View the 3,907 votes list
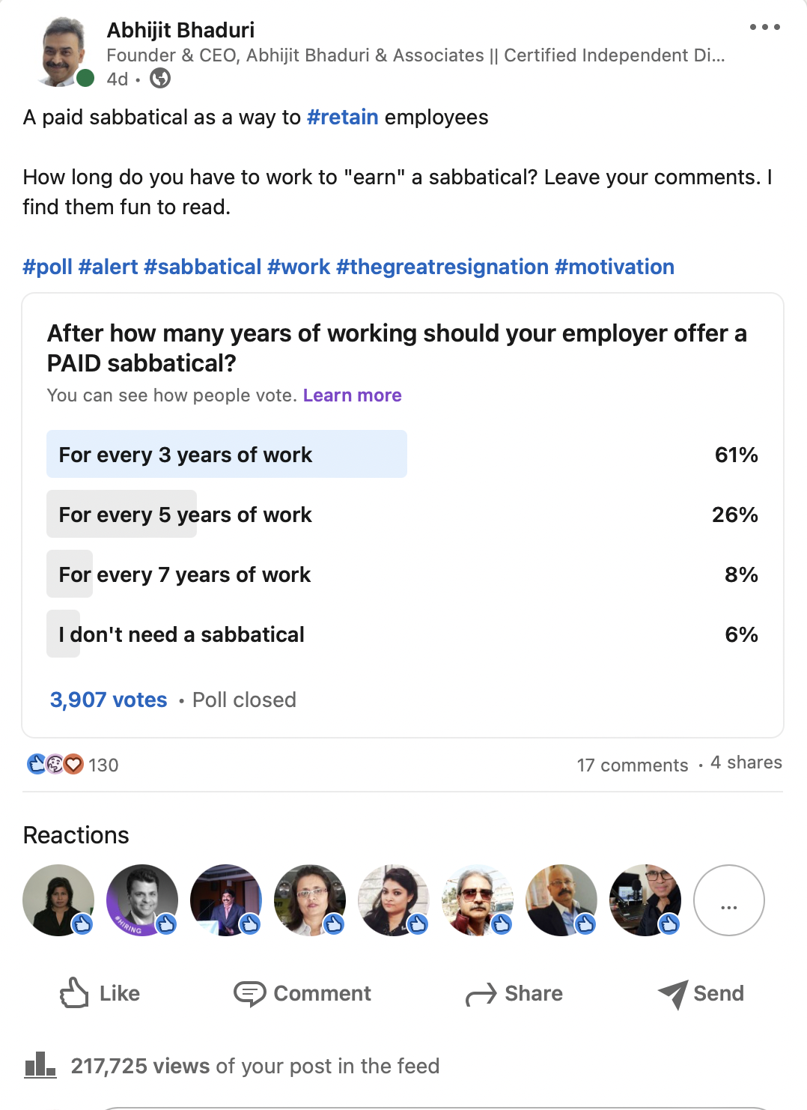807x1110 pixels. (x=109, y=700)
